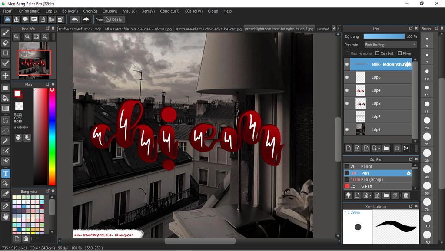The image size is (445, 251).
Task: Select the Text tool
Action: [x=5, y=173]
